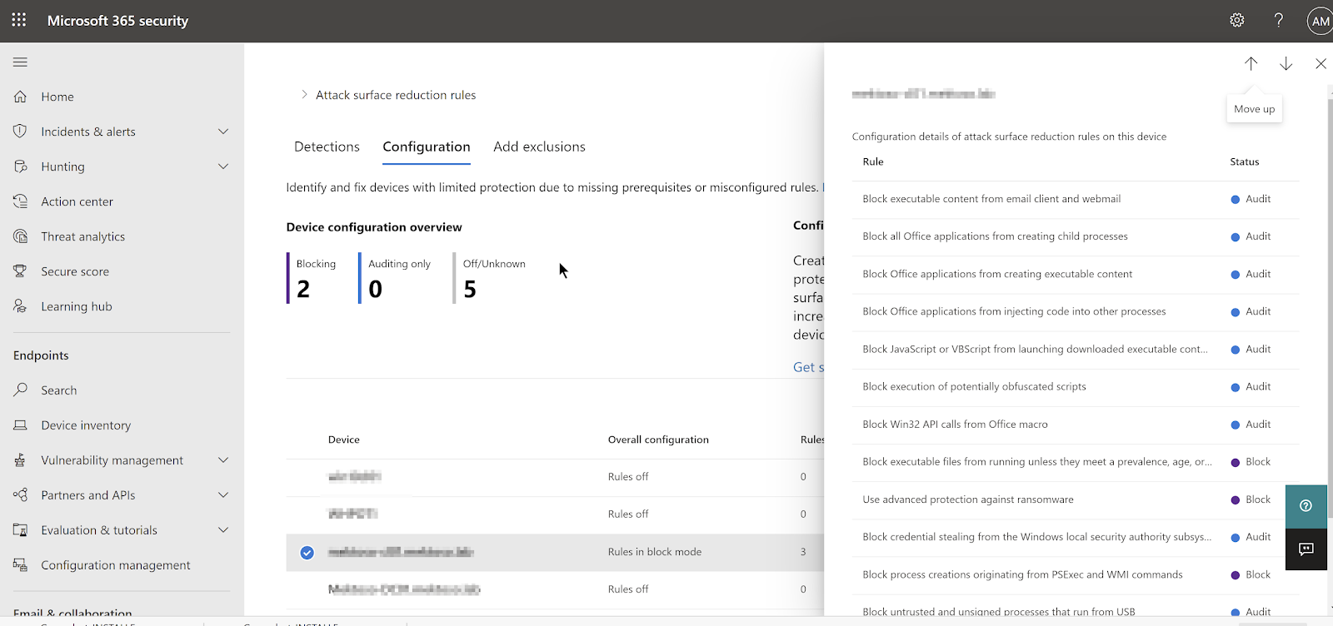The image size is (1333, 626).
Task: Click the Configuration management icon
Action: [21, 565]
